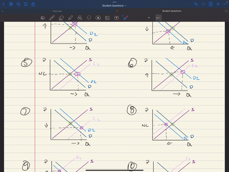Tap the circled number 7 label
This screenshot has width=229, height=172.
pyautogui.click(x=25, y=111)
